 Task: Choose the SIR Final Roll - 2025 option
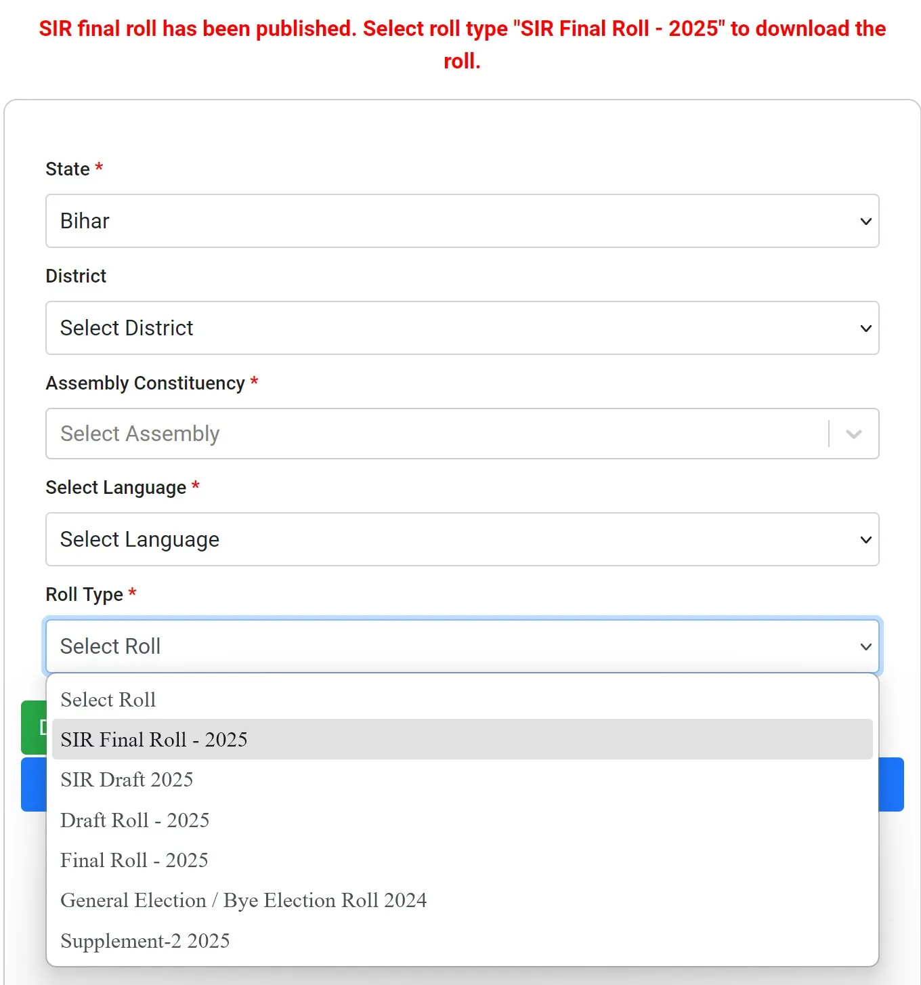click(x=154, y=740)
